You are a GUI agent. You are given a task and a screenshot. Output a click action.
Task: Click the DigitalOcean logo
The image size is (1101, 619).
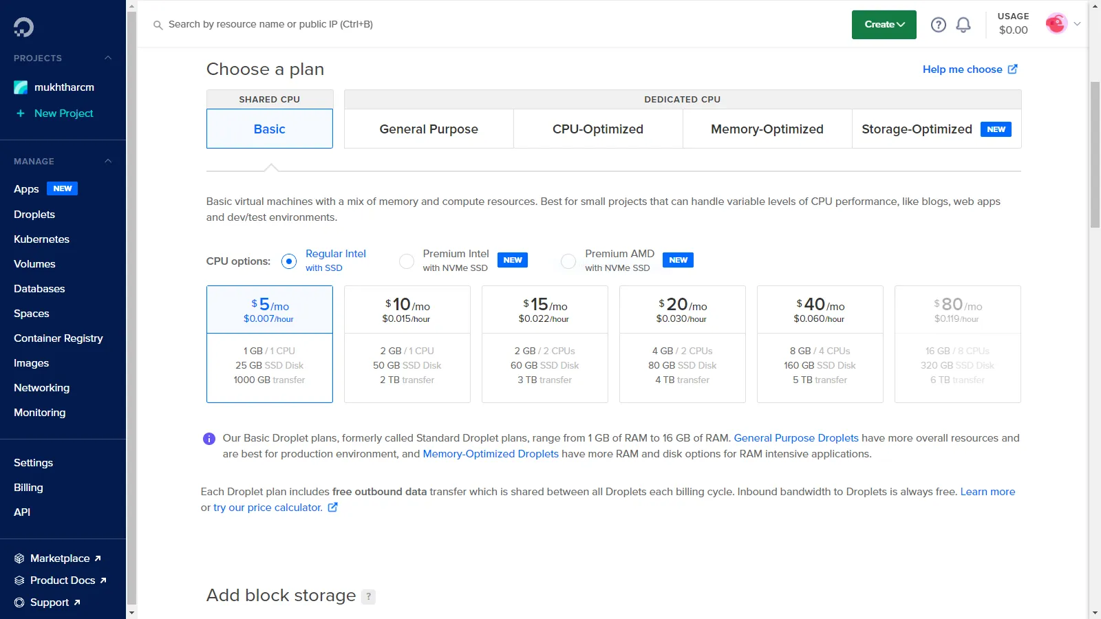(x=23, y=27)
